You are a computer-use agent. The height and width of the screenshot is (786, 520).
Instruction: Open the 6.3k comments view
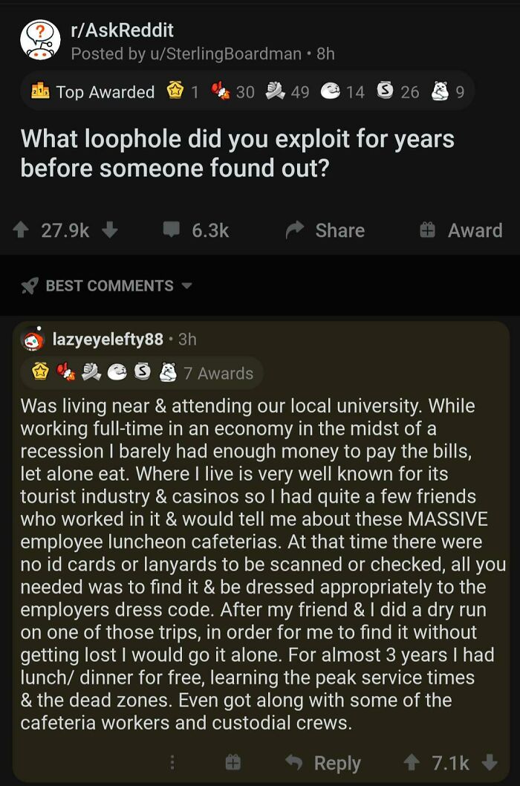coord(198,230)
